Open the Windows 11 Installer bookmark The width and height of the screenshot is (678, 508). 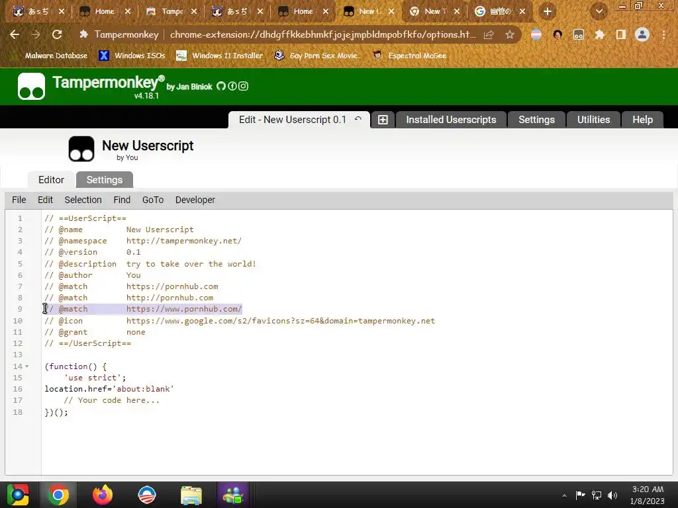pos(220,56)
